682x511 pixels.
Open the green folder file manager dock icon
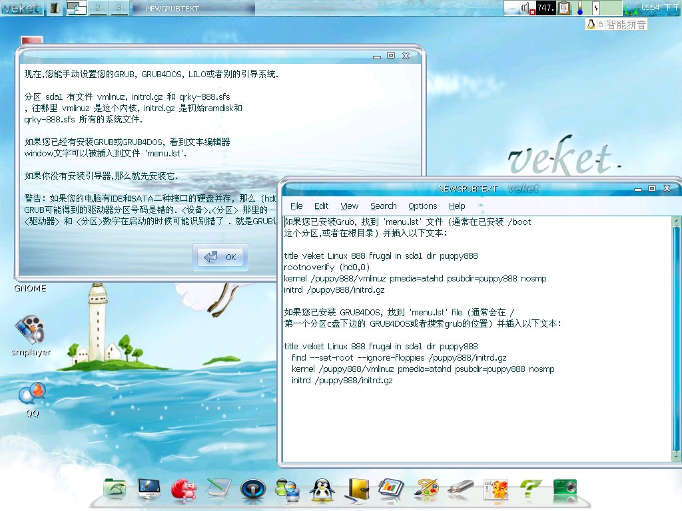pos(115,489)
